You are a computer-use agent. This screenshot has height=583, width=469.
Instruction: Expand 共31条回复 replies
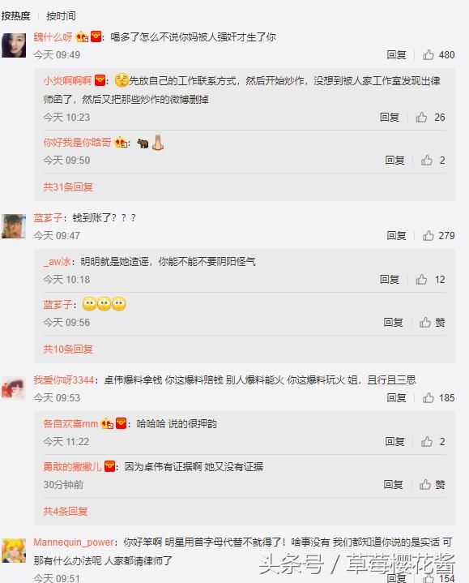tap(68, 187)
